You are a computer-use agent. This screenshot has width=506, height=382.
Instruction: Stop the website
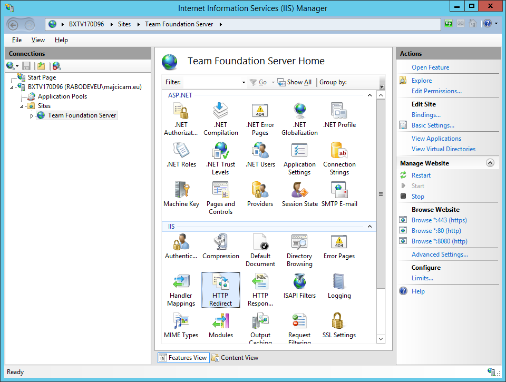coord(417,197)
